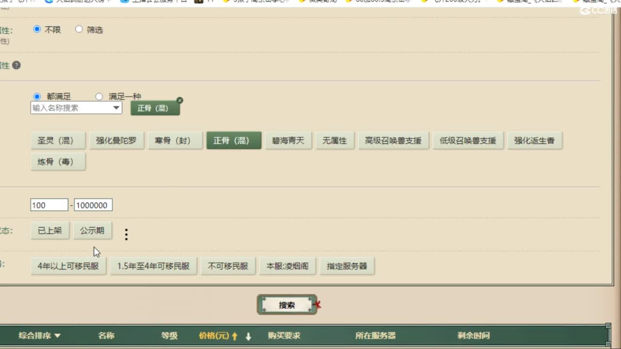This screenshot has height=349, width=621.
Task: Select 不可移民服 server filter
Action: click(x=228, y=266)
